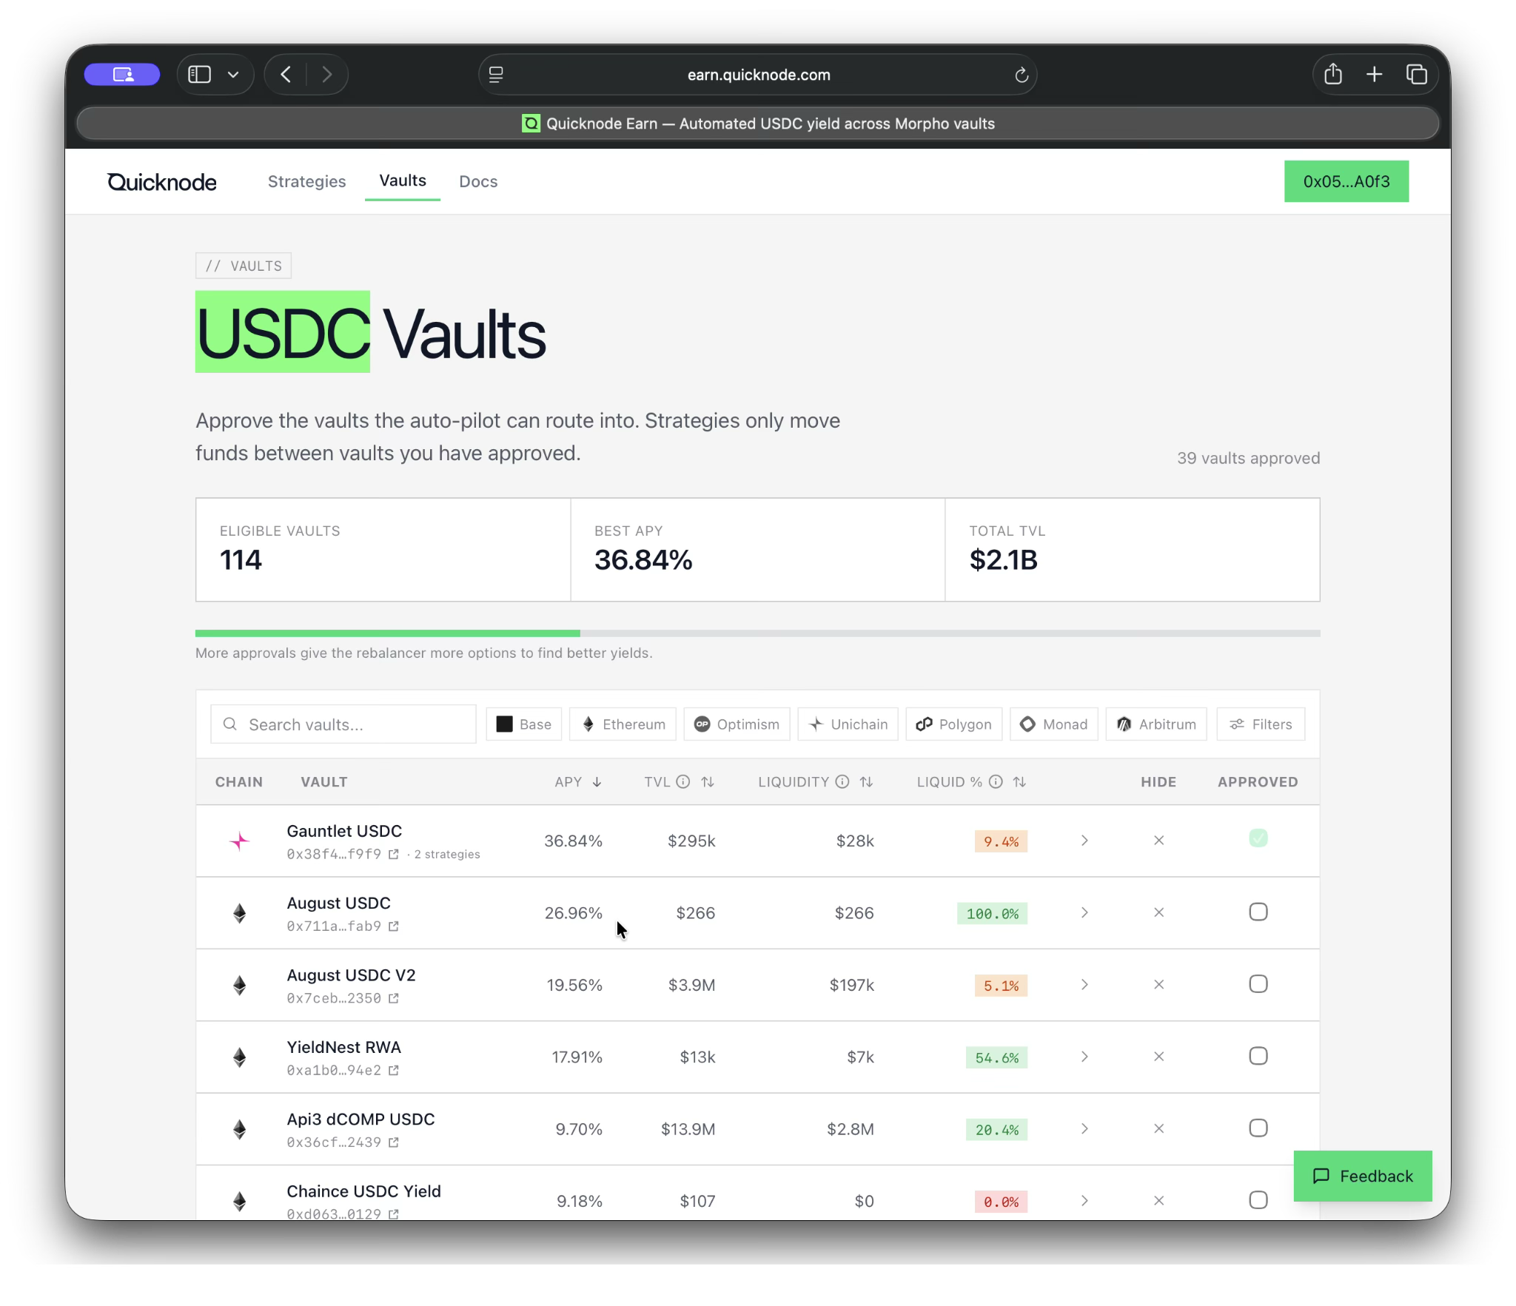Open the sidebar options dropdown arrow
The height and width of the screenshot is (1306, 1516).
[233, 75]
